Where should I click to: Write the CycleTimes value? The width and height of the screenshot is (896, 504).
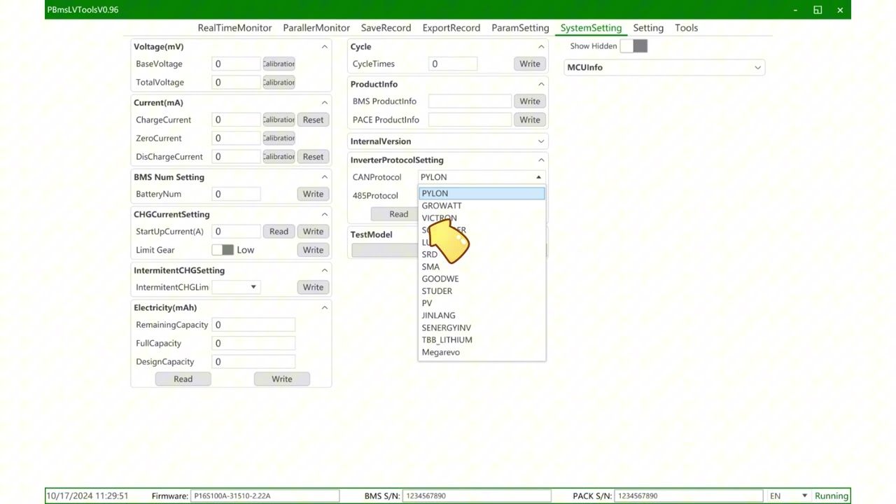[x=530, y=64]
